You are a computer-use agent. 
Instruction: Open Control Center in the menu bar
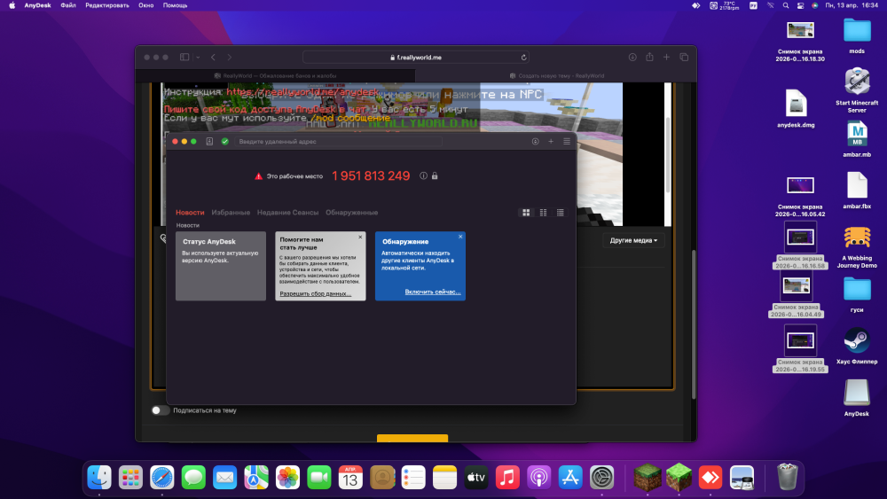click(800, 5)
